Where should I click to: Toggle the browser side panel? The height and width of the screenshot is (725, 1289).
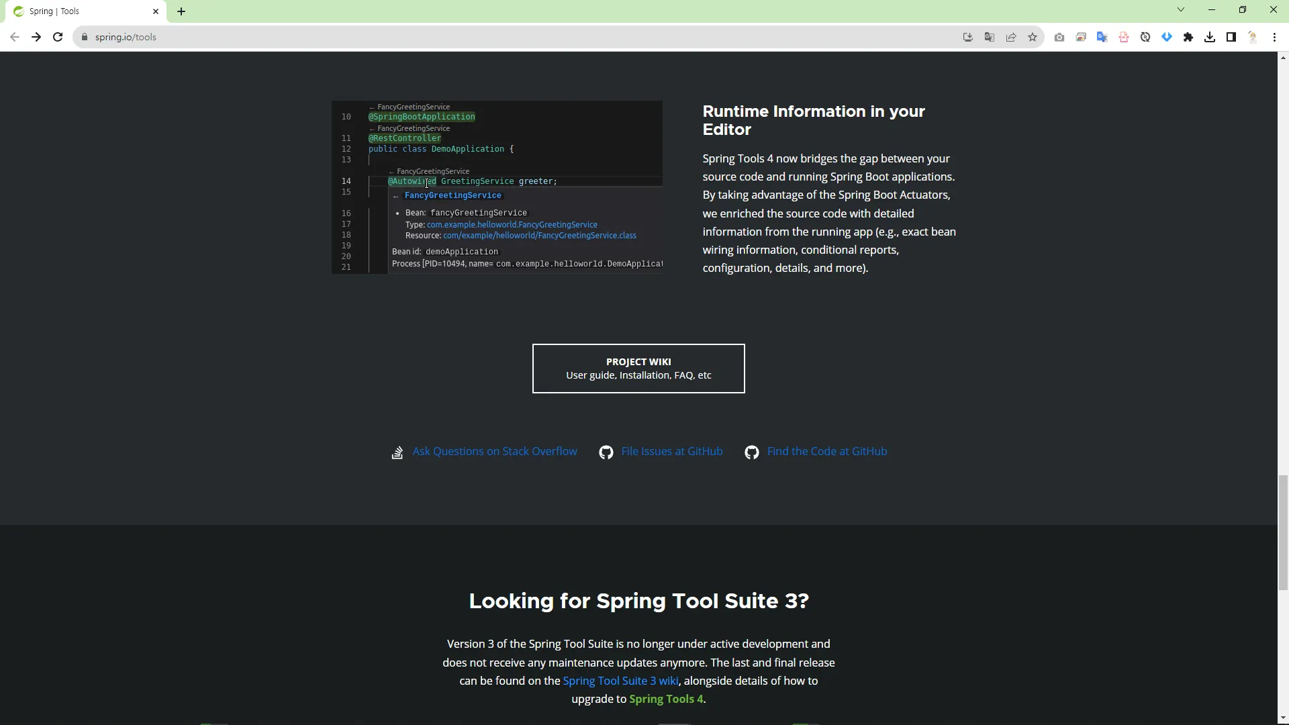[1231, 38]
